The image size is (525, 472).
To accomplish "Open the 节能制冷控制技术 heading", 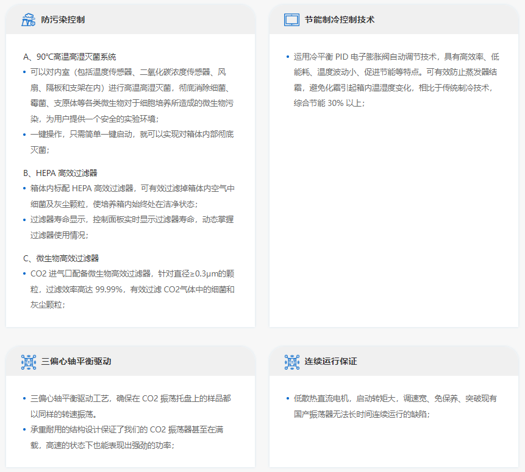I will [339, 19].
